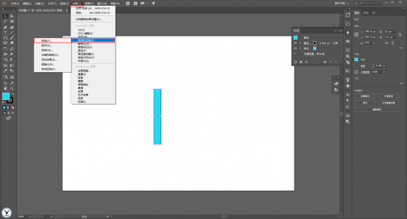Select the Pen tool in the toolbar
Screen dimensions: 407x219
click(x=5, y=27)
